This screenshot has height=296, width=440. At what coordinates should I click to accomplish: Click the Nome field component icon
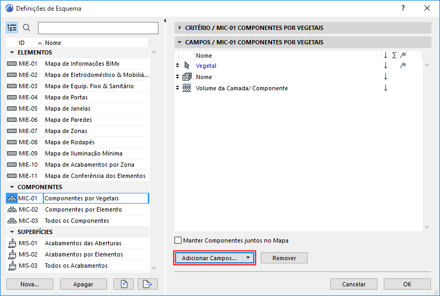(187, 77)
